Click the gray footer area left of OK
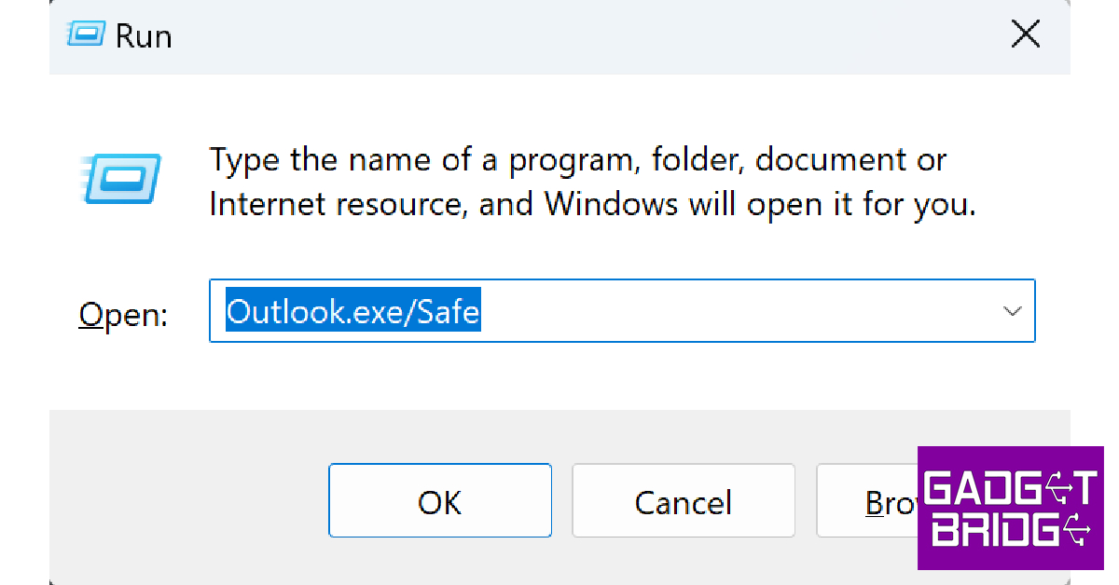 click(186, 501)
